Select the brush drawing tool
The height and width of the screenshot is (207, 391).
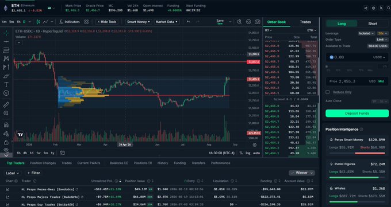(x=6, y=76)
